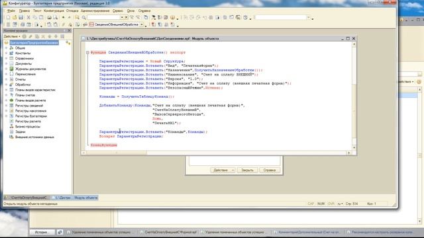
Task: Click Delete X icon in Конфигурация panel
Action: 43,36
